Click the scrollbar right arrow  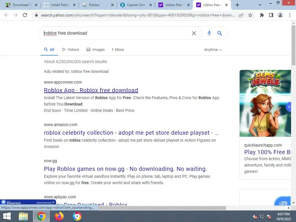[x=289, y=208]
